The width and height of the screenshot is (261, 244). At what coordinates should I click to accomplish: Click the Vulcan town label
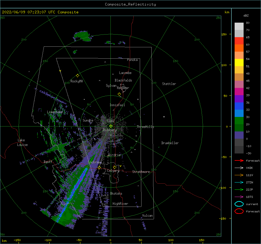coord(148,216)
